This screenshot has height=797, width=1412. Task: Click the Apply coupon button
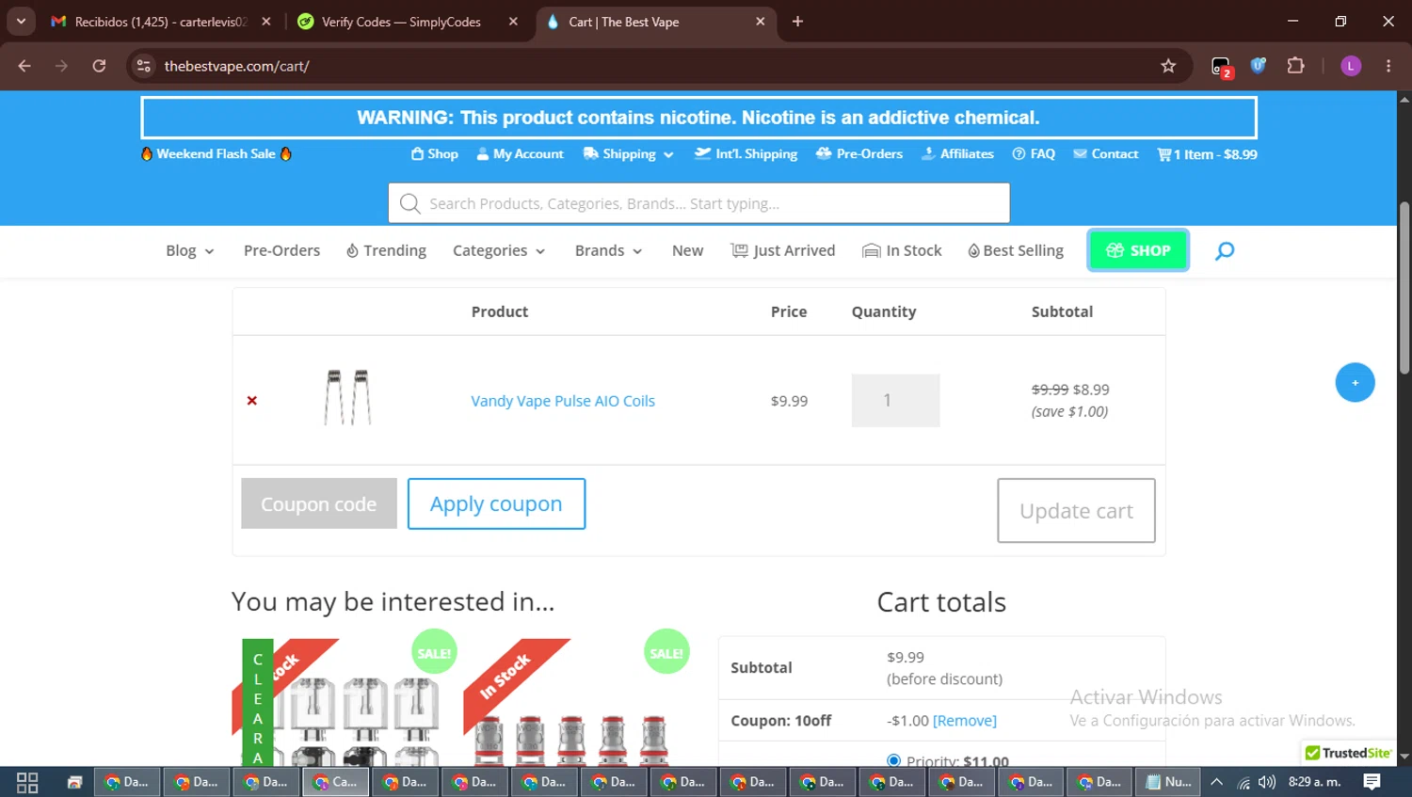coord(496,503)
